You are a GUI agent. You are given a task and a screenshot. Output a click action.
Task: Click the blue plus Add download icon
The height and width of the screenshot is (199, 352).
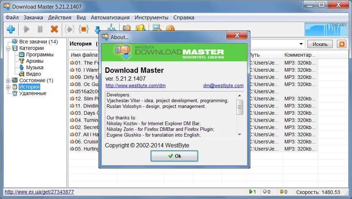(10, 29)
